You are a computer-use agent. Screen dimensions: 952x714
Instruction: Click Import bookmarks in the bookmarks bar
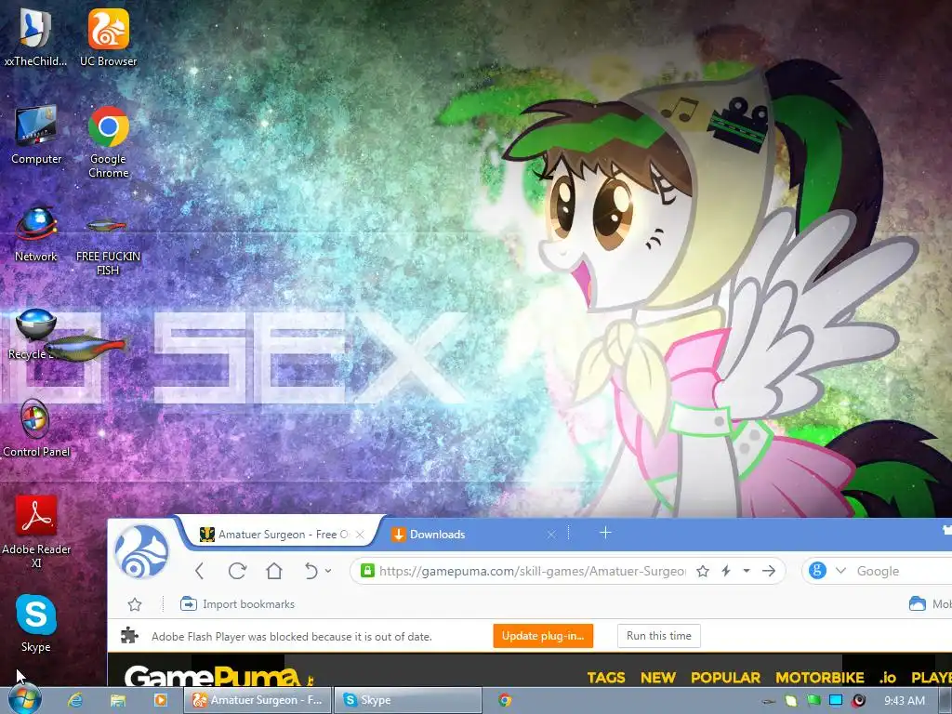[237, 604]
